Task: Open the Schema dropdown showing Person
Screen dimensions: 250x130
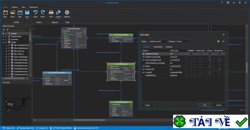Action: pyautogui.click(x=183, y=42)
